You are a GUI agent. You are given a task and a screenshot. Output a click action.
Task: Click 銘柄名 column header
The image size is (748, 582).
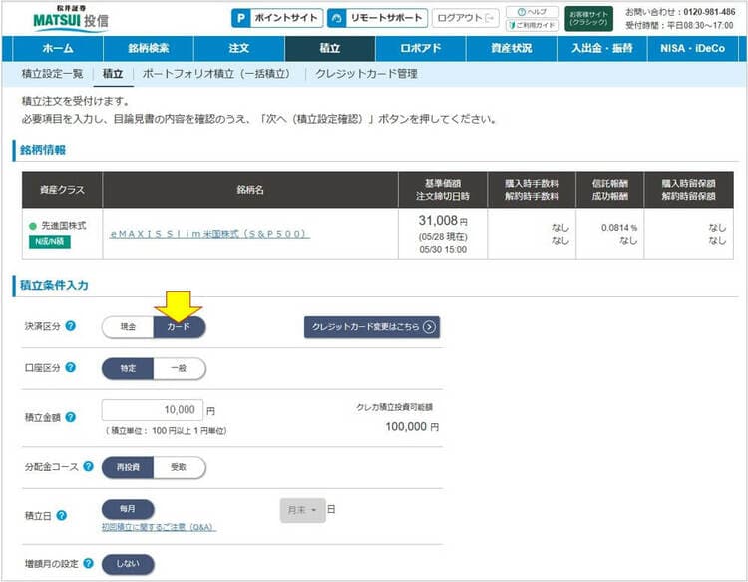click(x=250, y=189)
